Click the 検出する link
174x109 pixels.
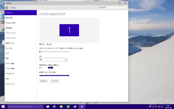49,44
